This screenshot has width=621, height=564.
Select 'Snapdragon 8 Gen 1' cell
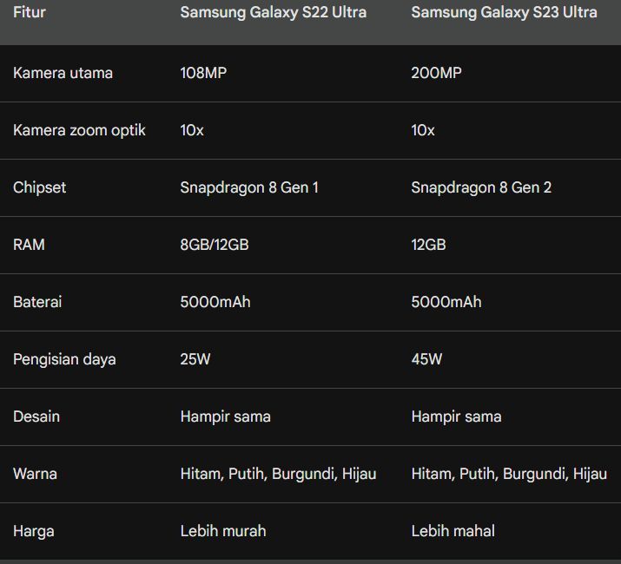[x=249, y=188]
